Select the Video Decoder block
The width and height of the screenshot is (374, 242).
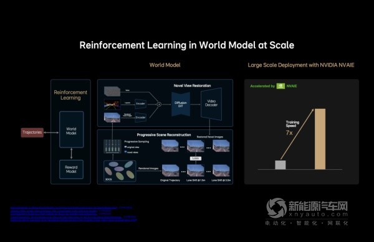[x=211, y=103]
